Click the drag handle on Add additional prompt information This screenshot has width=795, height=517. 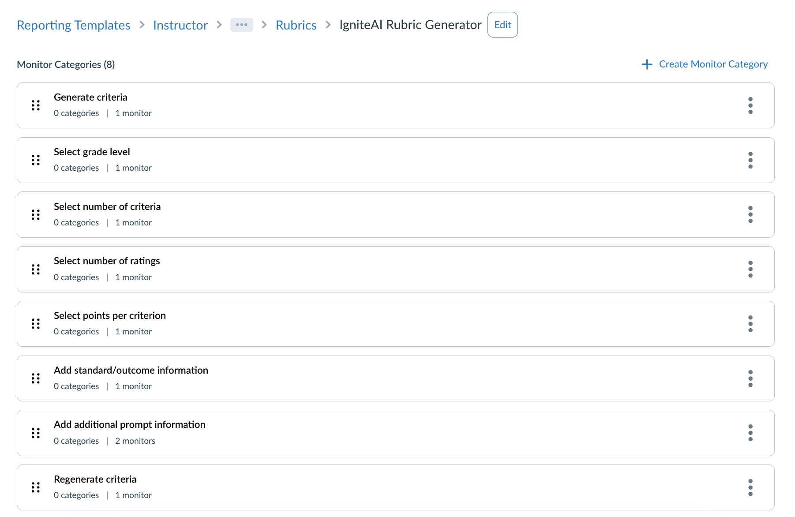(36, 433)
